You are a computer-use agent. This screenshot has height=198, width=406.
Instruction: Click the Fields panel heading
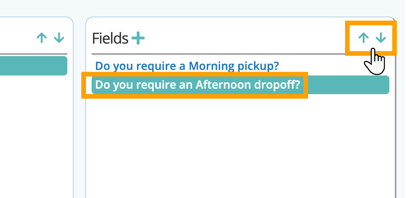pyautogui.click(x=110, y=38)
